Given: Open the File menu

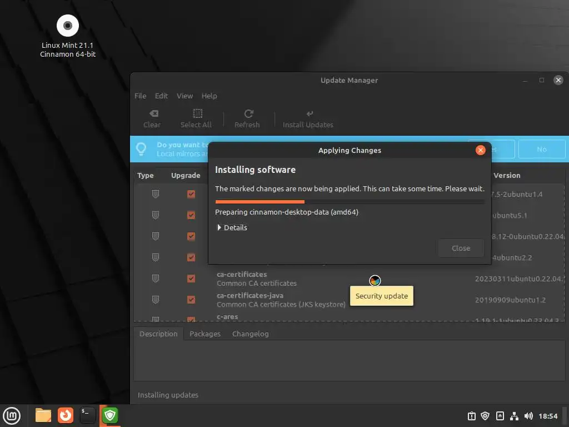Looking at the screenshot, I should pyautogui.click(x=141, y=96).
